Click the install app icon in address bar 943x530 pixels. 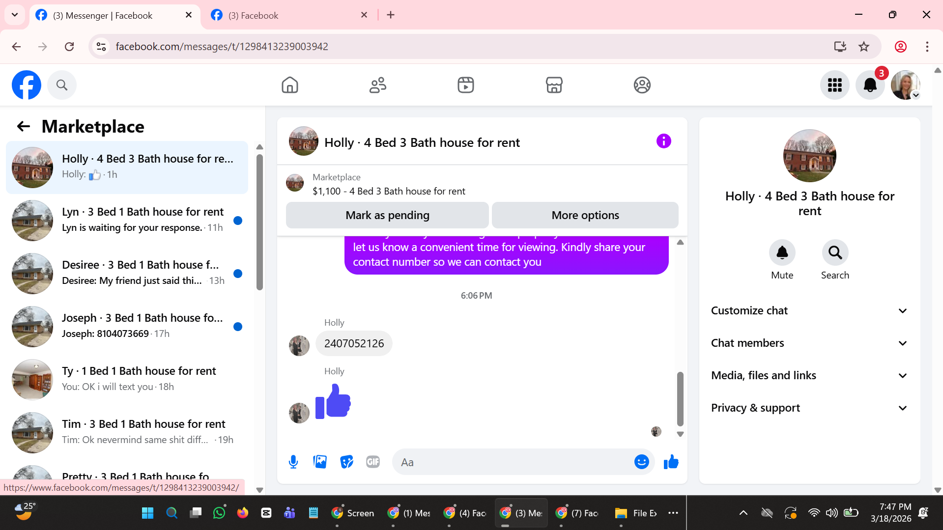click(x=840, y=47)
